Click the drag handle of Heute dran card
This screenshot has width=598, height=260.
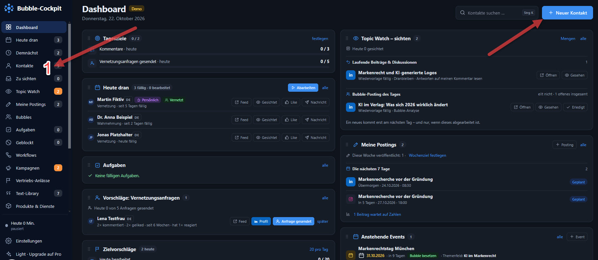pyautogui.click(x=89, y=87)
